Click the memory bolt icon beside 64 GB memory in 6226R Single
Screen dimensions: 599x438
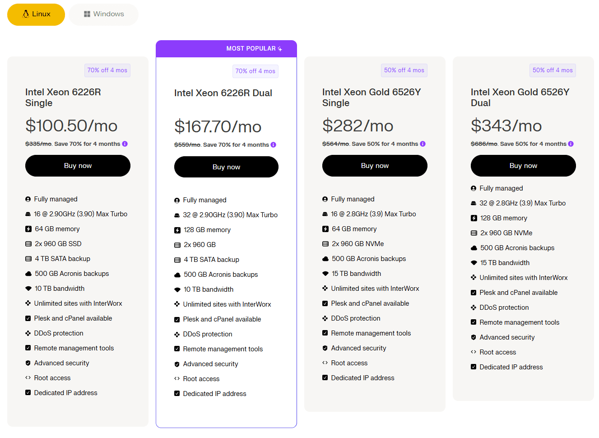[28, 229]
